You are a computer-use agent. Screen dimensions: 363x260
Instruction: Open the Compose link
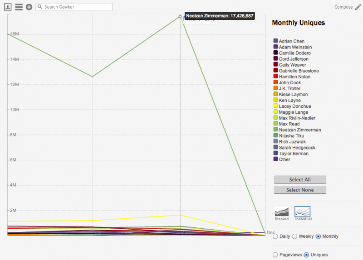coord(343,7)
